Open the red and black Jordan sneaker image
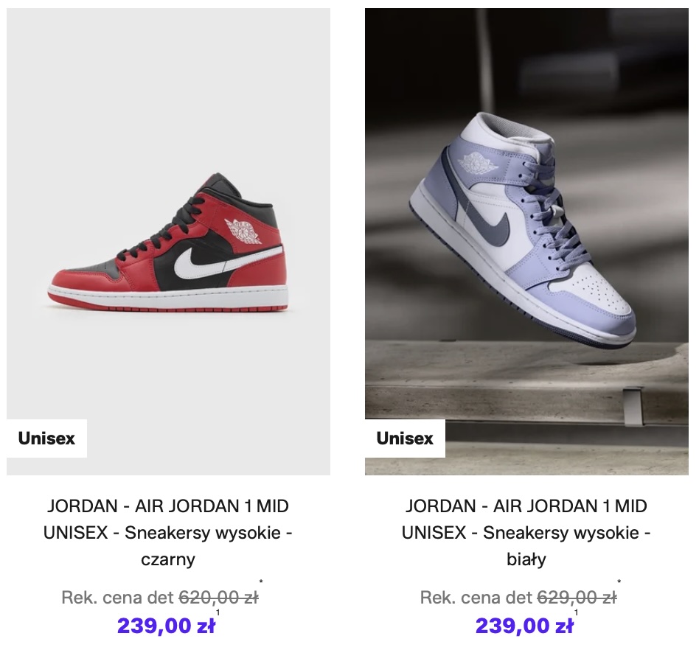The width and height of the screenshot is (699, 650). coord(168,242)
